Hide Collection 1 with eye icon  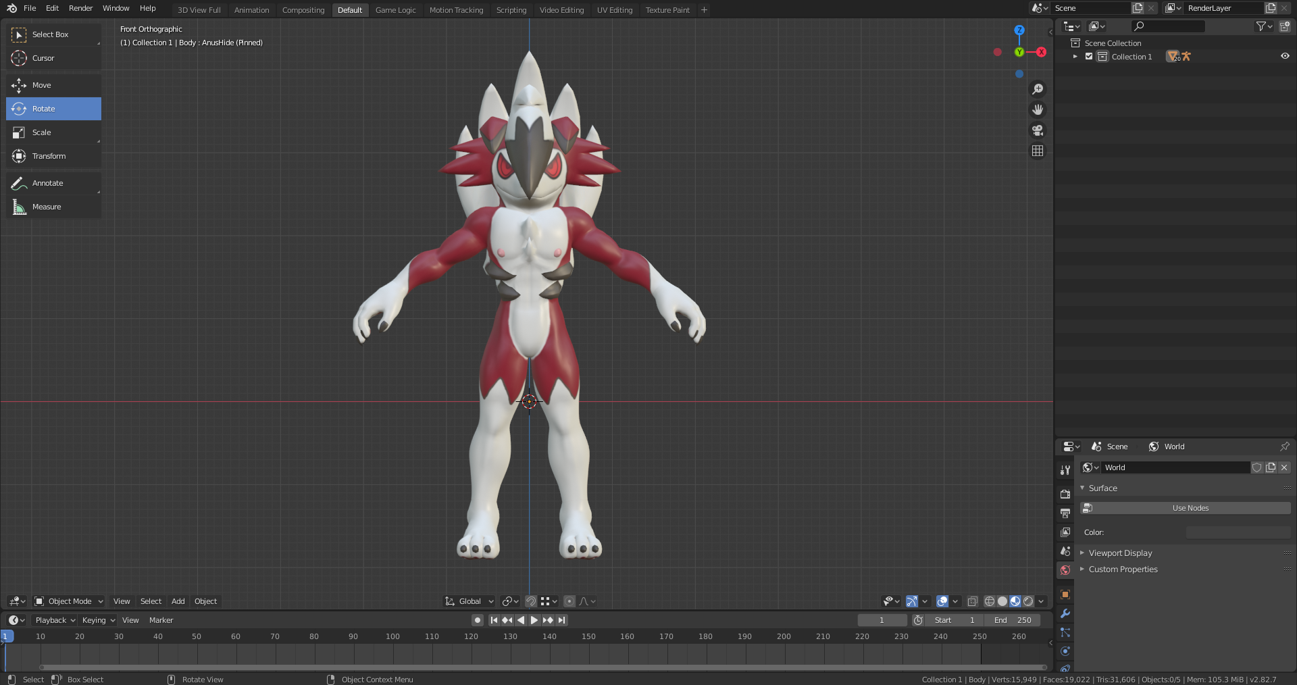click(1285, 56)
